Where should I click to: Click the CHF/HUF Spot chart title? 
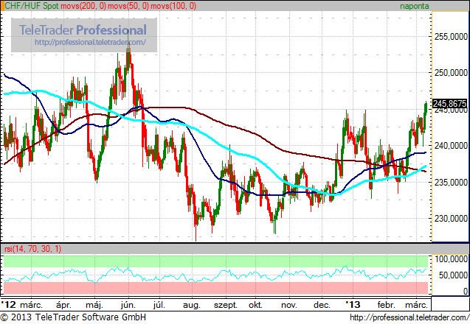32,6
